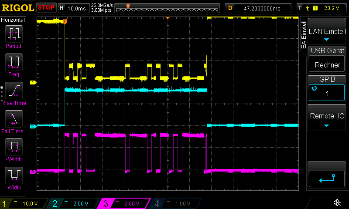Click the H timebase label
Screen dimensions: 349x209
point(62,8)
